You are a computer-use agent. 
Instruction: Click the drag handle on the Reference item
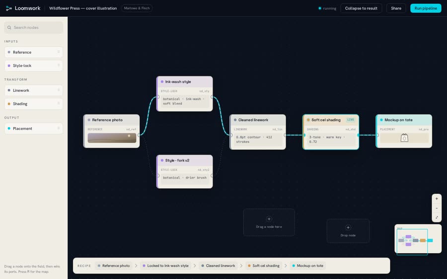(x=59, y=52)
